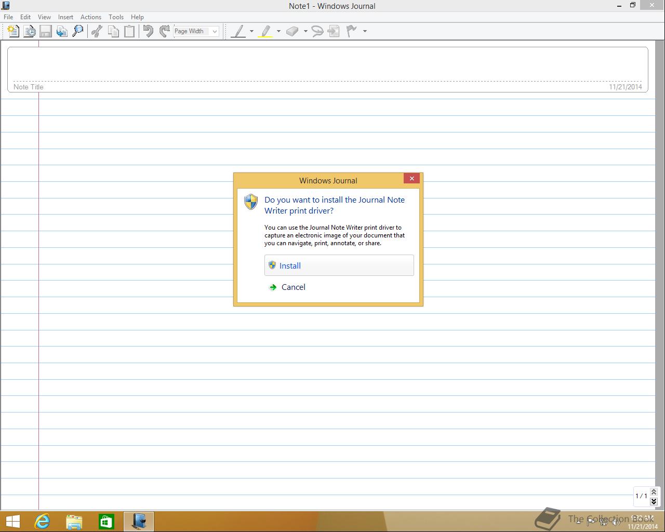Click the New Note toolbar icon

[x=13, y=31]
